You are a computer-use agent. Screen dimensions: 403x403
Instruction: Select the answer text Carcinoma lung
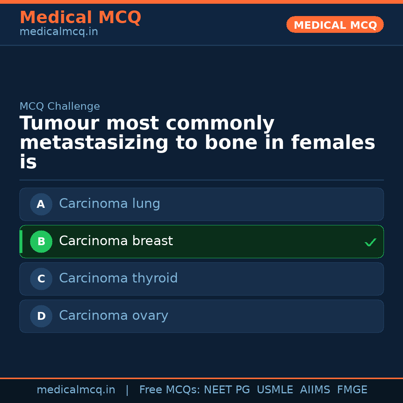(x=109, y=204)
